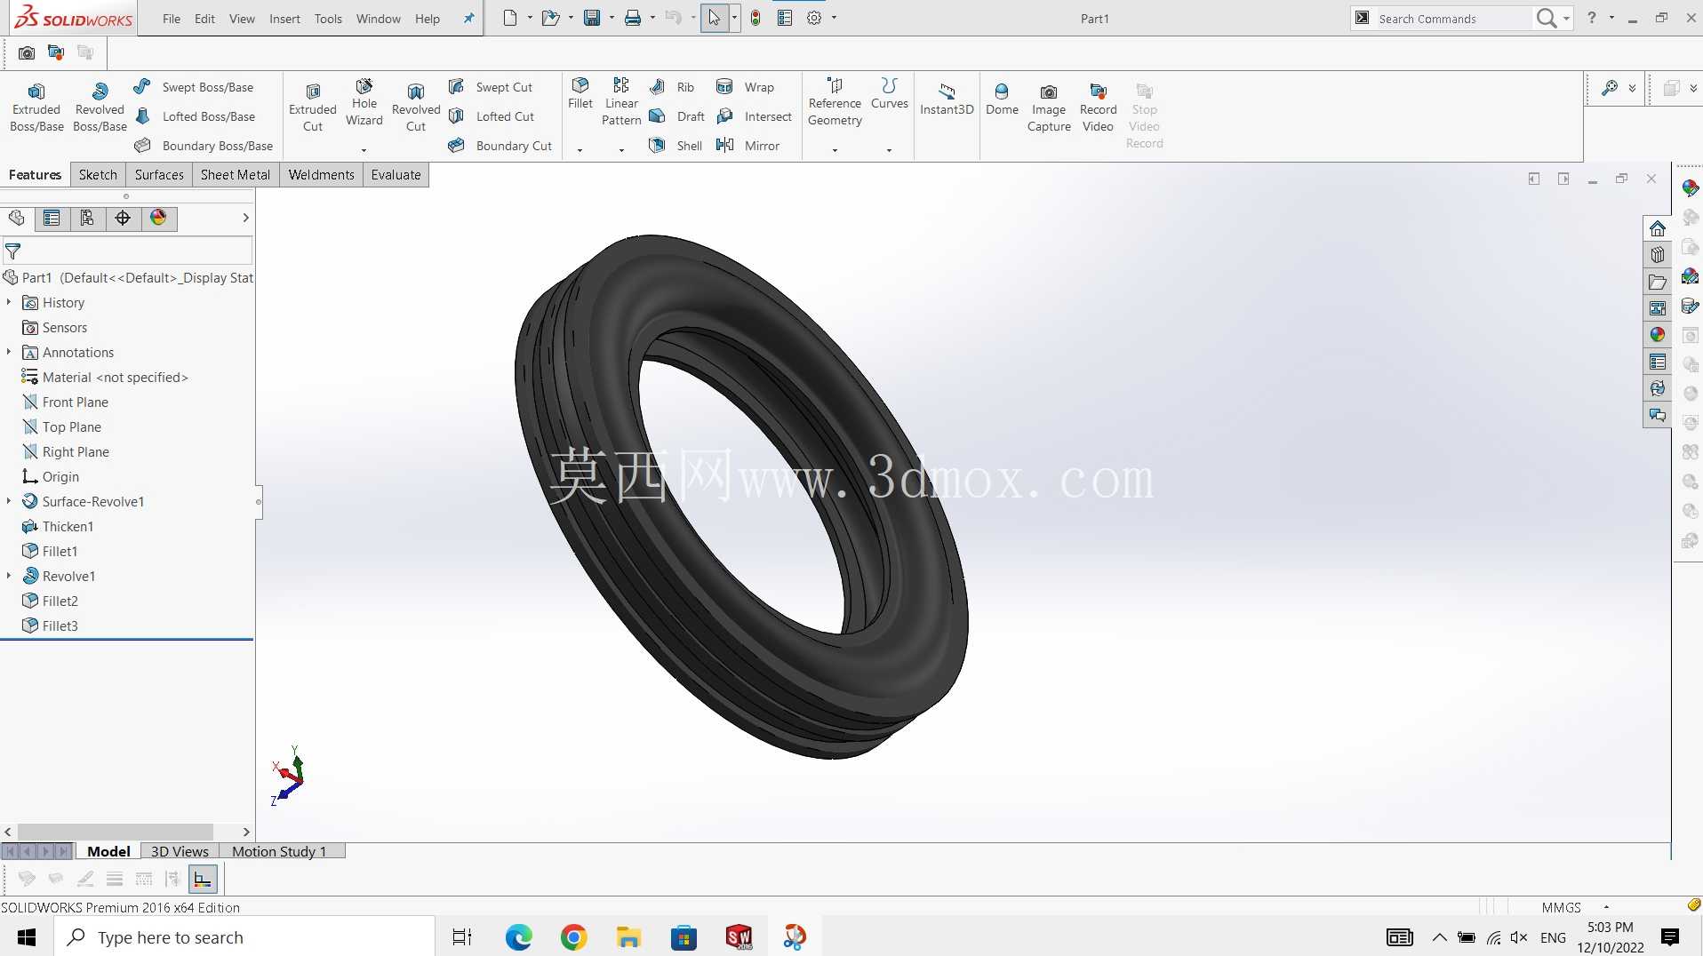1703x956 pixels.
Task: Start Image Capture
Action: [x=1049, y=108]
